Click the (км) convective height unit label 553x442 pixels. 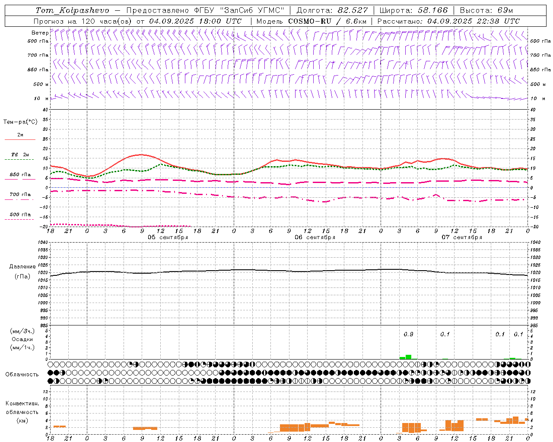(x=22, y=420)
